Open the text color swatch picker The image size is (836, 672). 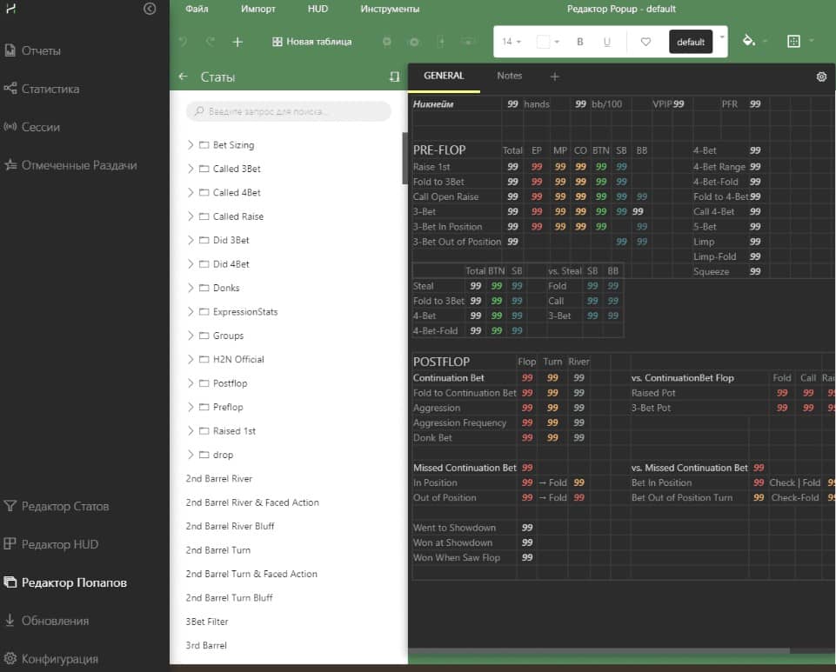pyautogui.click(x=547, y=42)
